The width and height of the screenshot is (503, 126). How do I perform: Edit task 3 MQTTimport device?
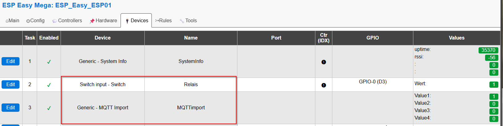[x=11, y=108]
